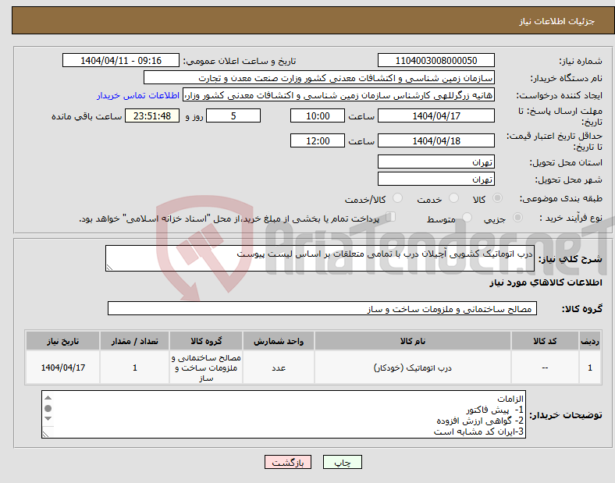Click the بازگشت back button

(x=288, y=462)
